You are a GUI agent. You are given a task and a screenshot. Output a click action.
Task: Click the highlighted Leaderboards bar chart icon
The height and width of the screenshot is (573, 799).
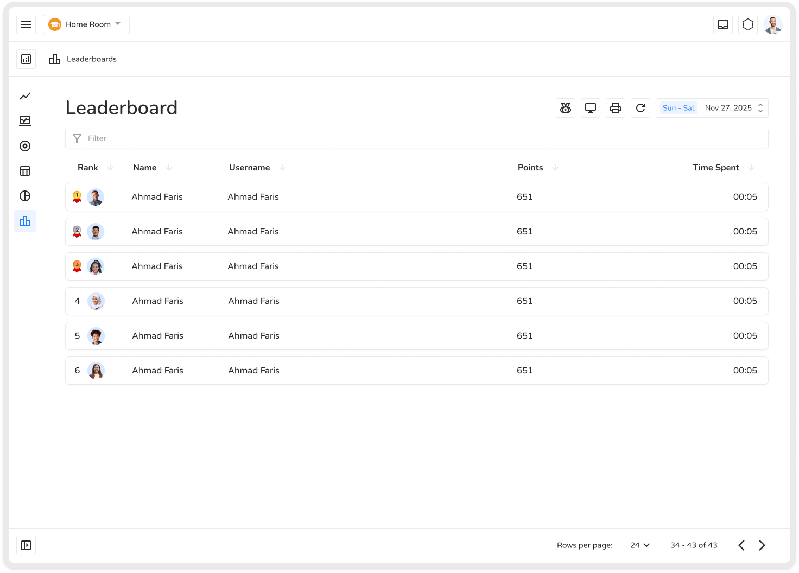tap(25, 221)
